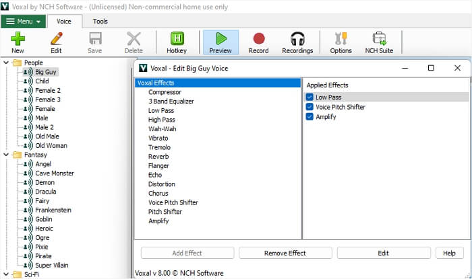
Task: Expand the Sci-Fi folder chevron
Action: pyautogui.click(x=6, y=274)
